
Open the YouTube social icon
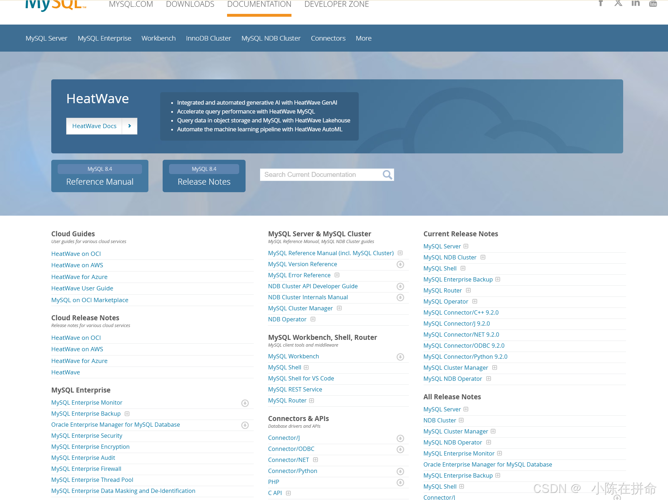click(x=653, y=3)
